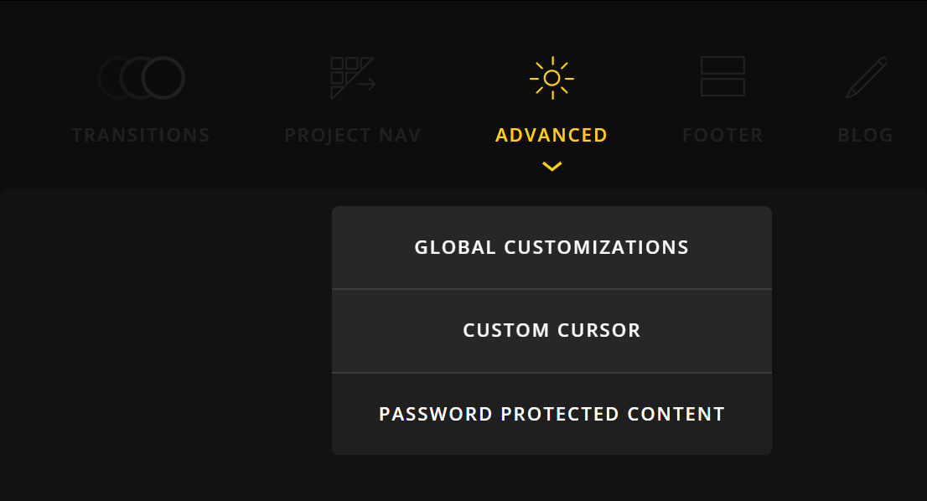Viewport: 927px width, 501px height.
Task: Open the Footer stacked rectangles icon
Action: (722, 76)
